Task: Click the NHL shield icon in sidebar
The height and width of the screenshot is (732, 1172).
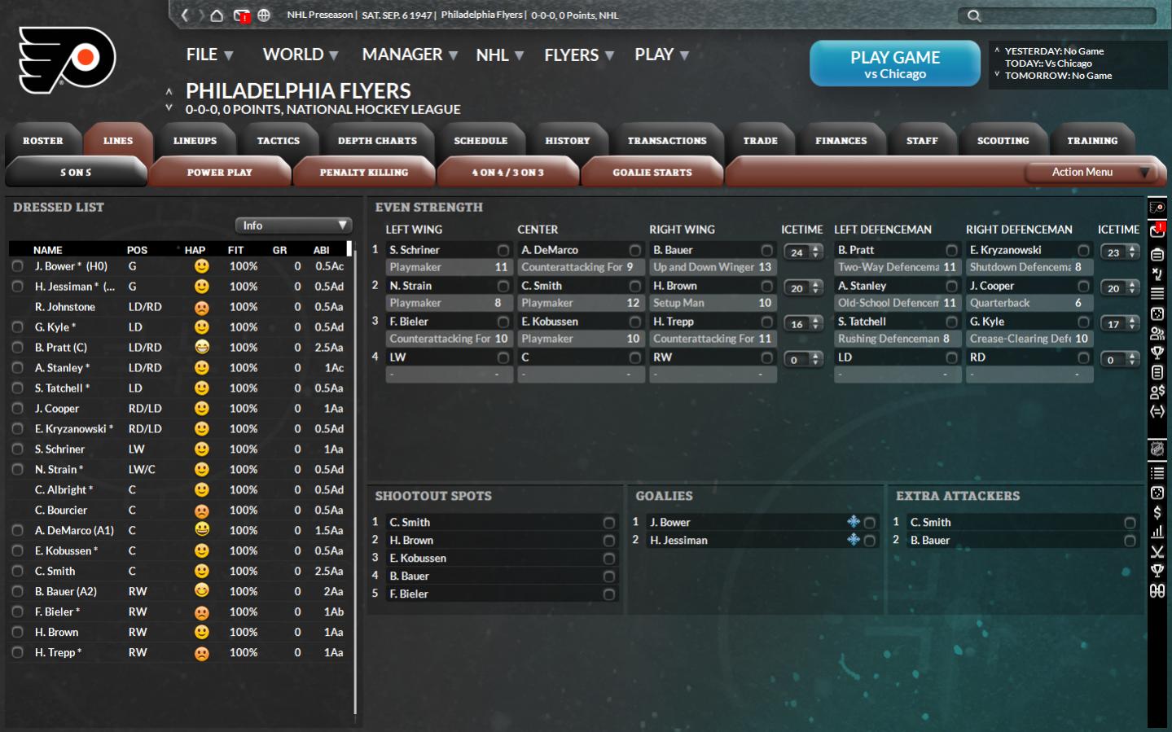Action: (1157, 449)
